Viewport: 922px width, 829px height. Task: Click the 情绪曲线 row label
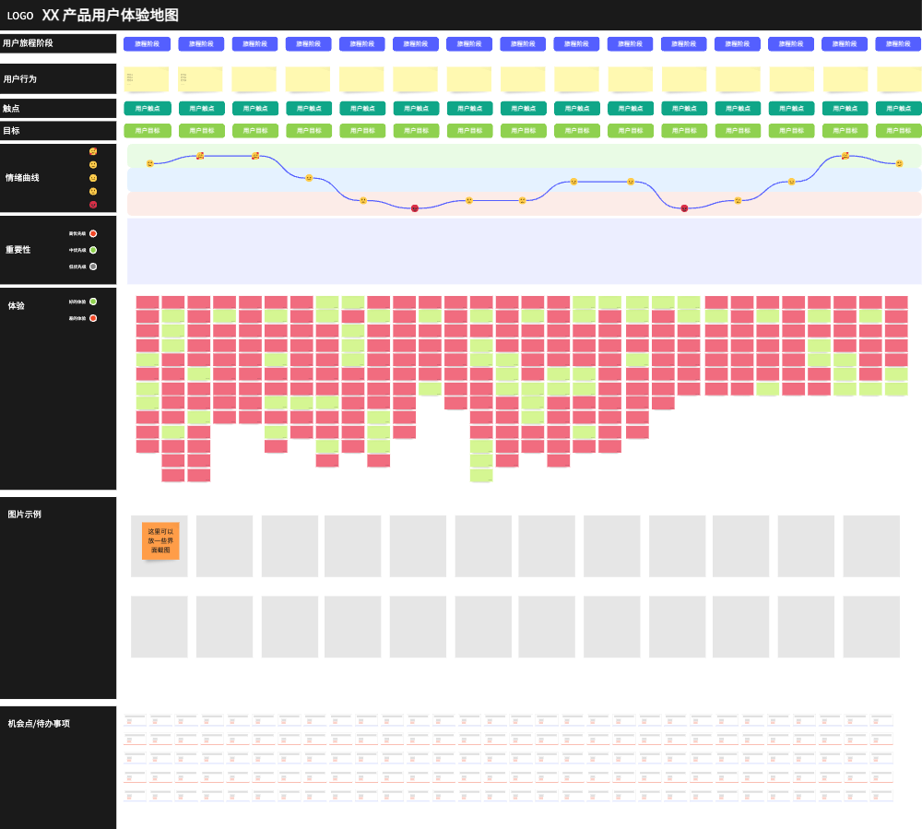[x=22, y=178]
